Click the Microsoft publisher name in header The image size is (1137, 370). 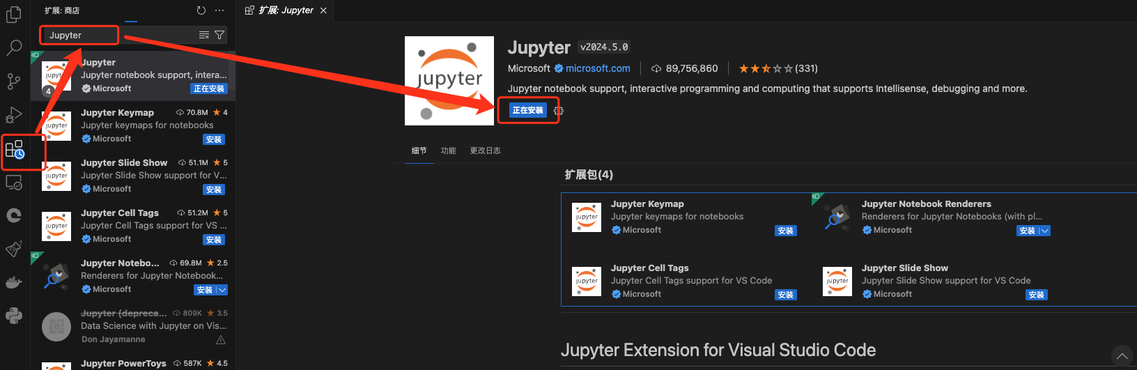coord(529,68)
